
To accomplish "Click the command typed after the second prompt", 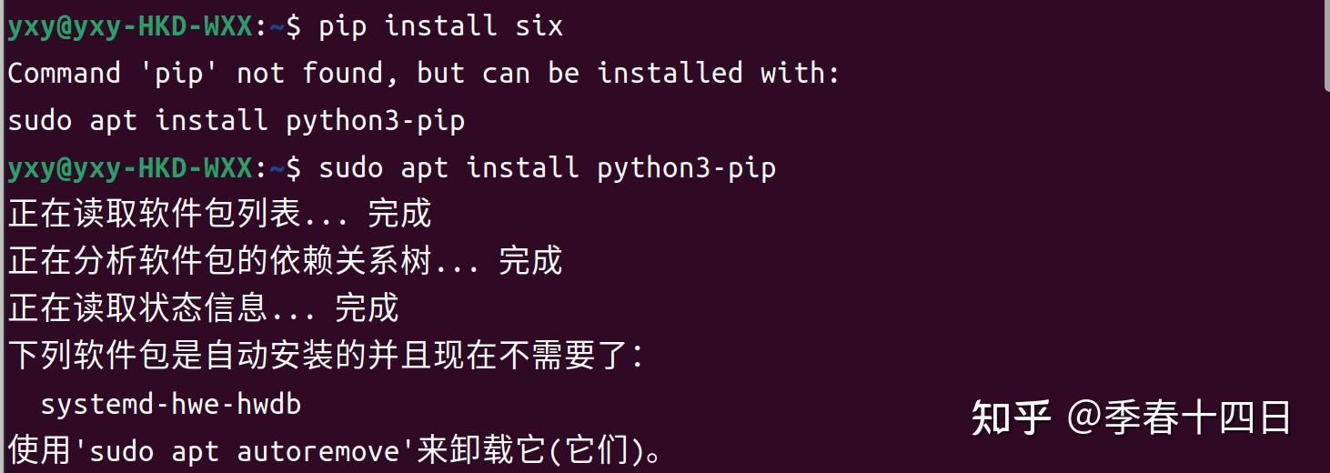I will tap(547, 168).
